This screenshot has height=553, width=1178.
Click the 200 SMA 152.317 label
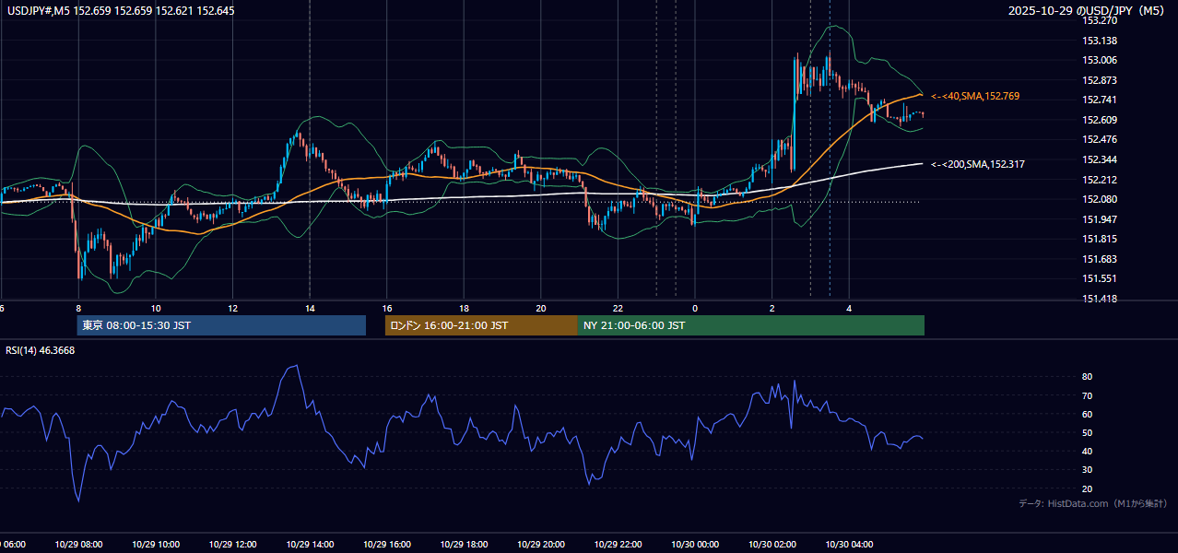[978, 164]
